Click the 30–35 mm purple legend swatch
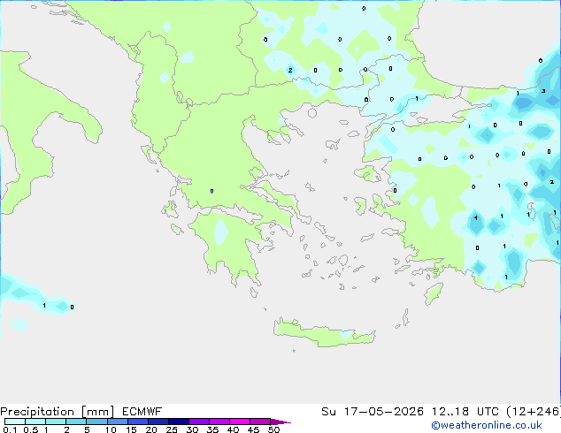The width and height of the screenshot is (561, 433). [x=199, y=422]
